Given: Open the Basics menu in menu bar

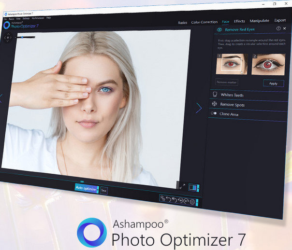Looking at the screenshot, I should (11, 19).
